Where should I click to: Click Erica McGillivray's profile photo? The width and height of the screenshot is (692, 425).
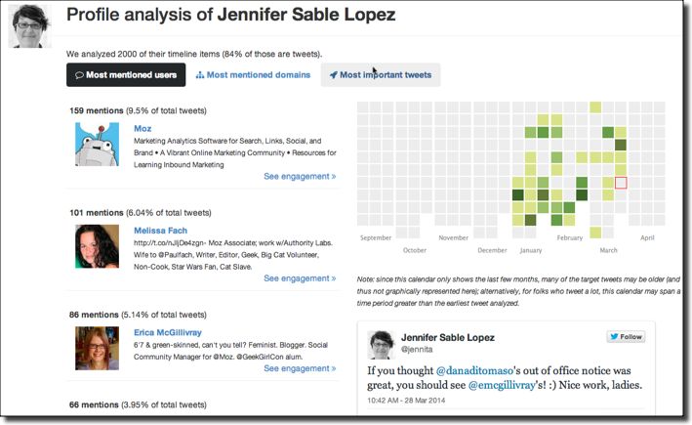tap(97, 347)
